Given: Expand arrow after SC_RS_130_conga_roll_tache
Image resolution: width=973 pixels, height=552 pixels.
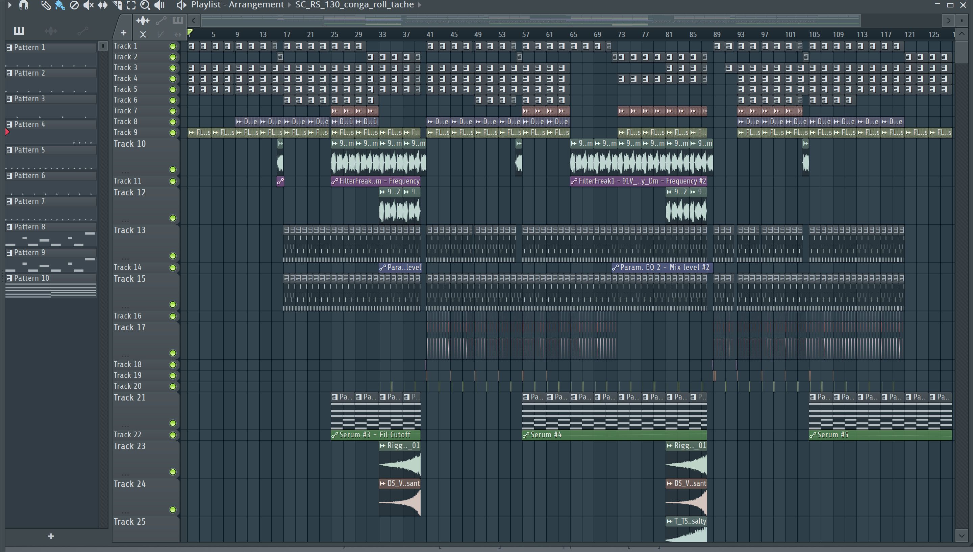Looking at the screenshot, I should tap(420, 4).
